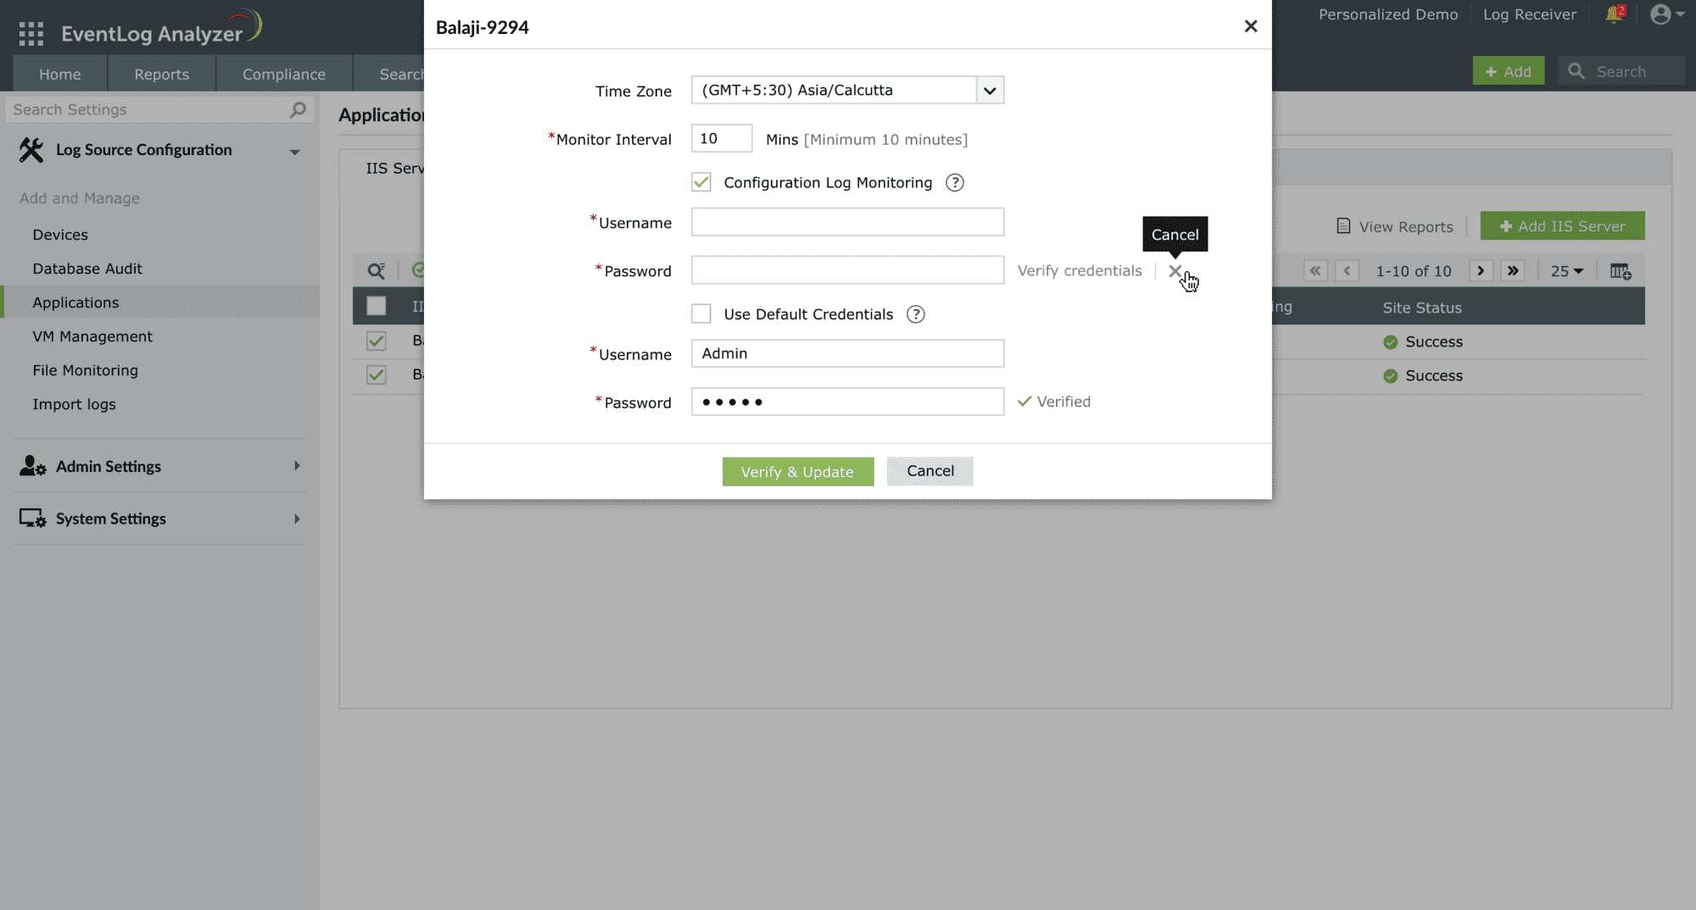Click the search magnifier in the IIS table
Screen dimensions: 1696x910
pyautogui.click(x=377, y=270)
